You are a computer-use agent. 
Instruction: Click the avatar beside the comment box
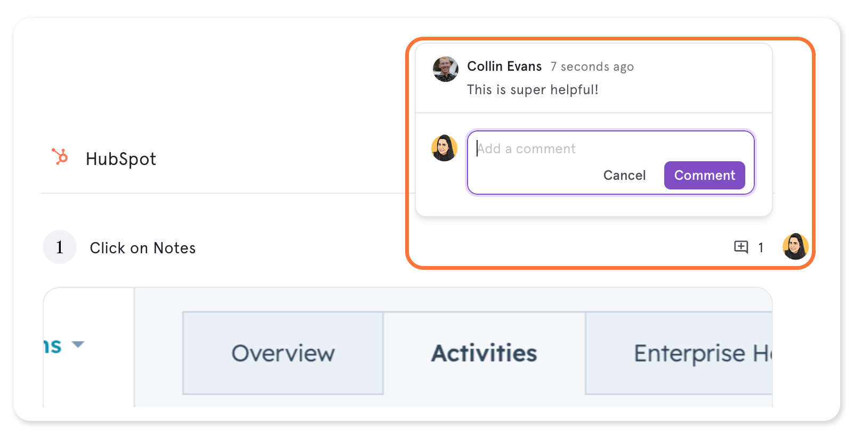(x=445, y=148)
